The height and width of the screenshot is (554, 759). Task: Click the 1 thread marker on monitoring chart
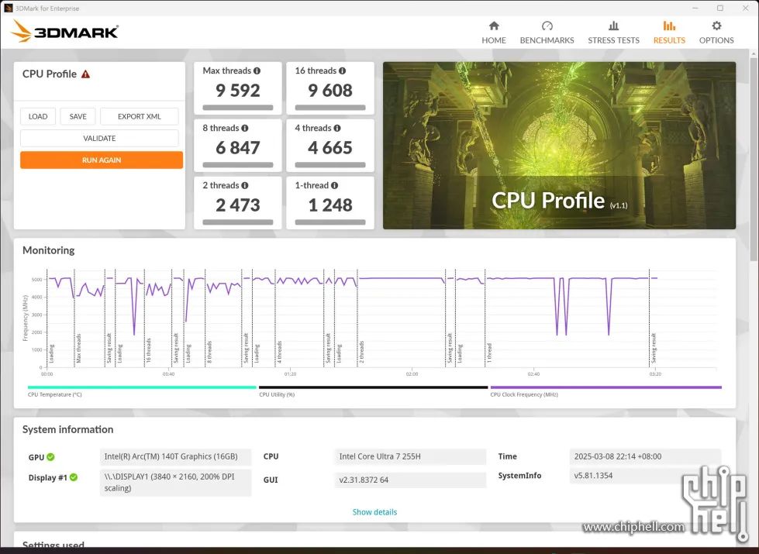(489, 353)
